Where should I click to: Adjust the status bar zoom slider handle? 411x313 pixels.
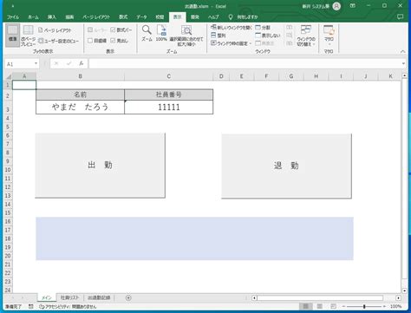(x=364, y=306)
